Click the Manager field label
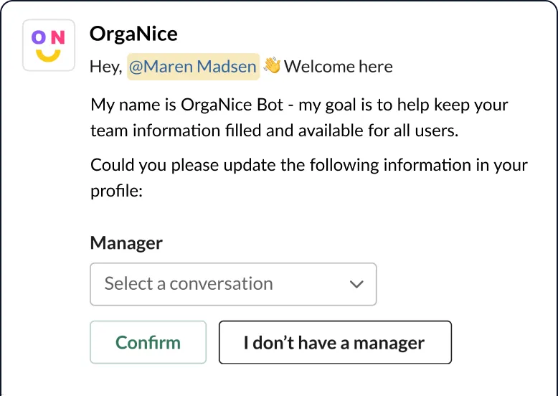 126,243
